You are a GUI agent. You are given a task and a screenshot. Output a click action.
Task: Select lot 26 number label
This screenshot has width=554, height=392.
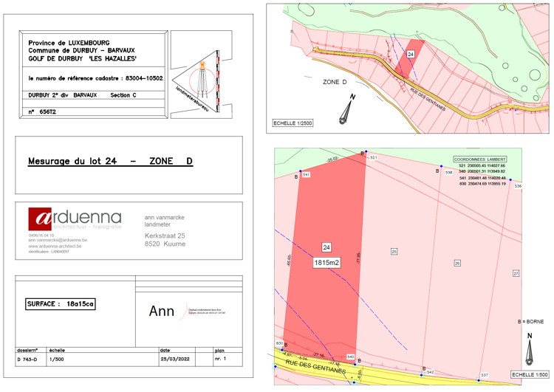coord(457,263)
